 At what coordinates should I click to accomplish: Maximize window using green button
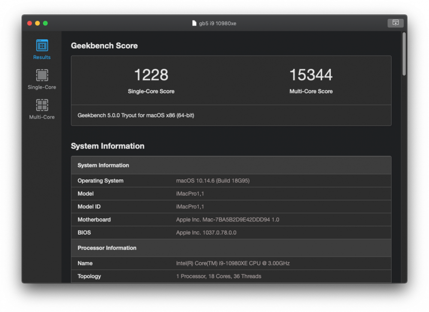tap(45, 23)
